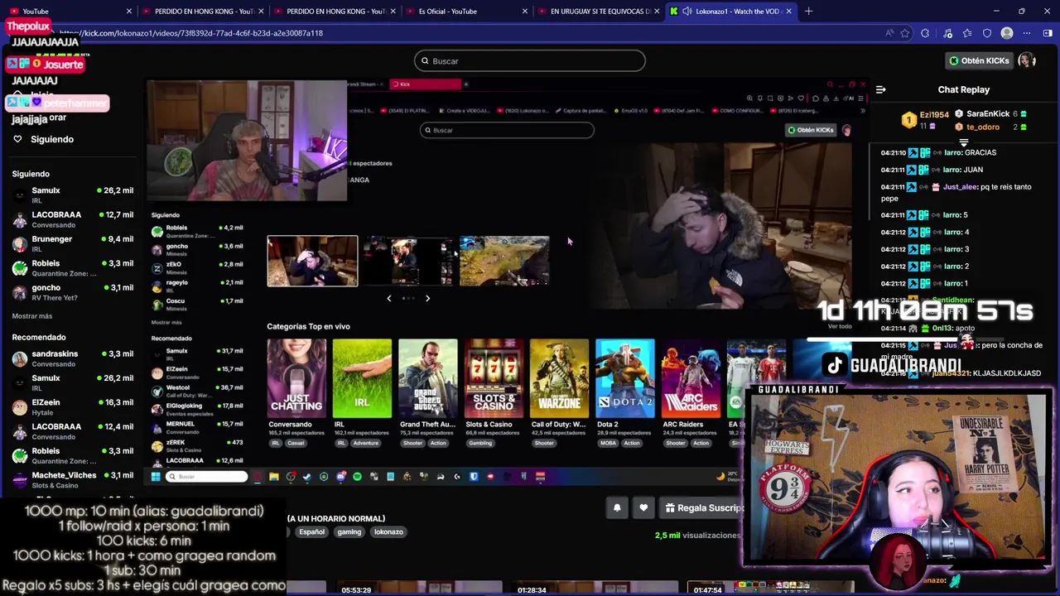Click Coscu in the streamed Siguiendo list
1060x596 pixels.
coord(197,304)
